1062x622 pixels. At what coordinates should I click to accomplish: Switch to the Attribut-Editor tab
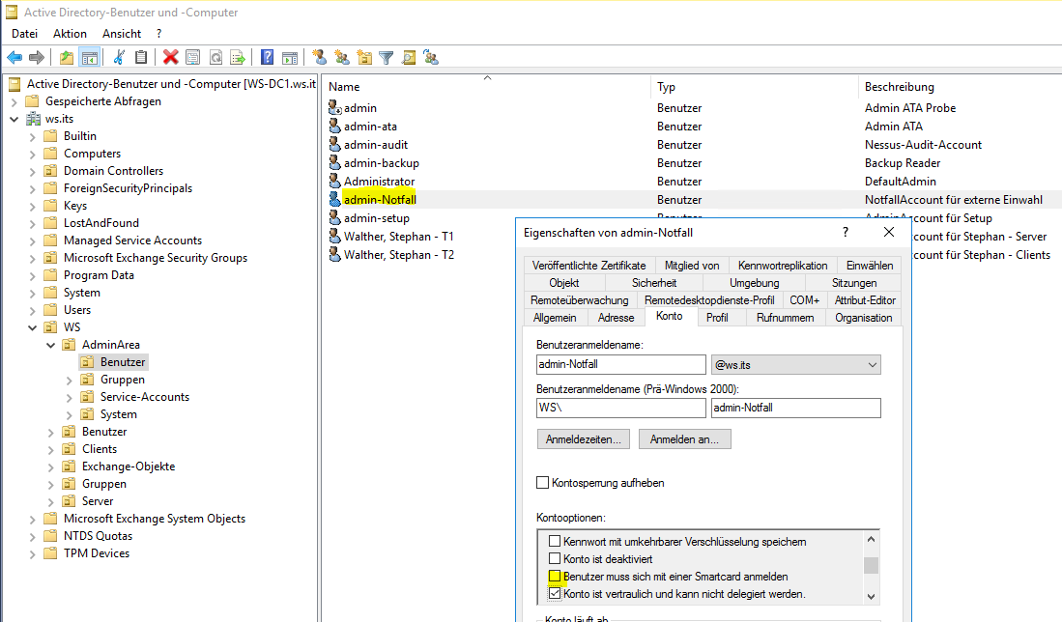pos(865,299)
